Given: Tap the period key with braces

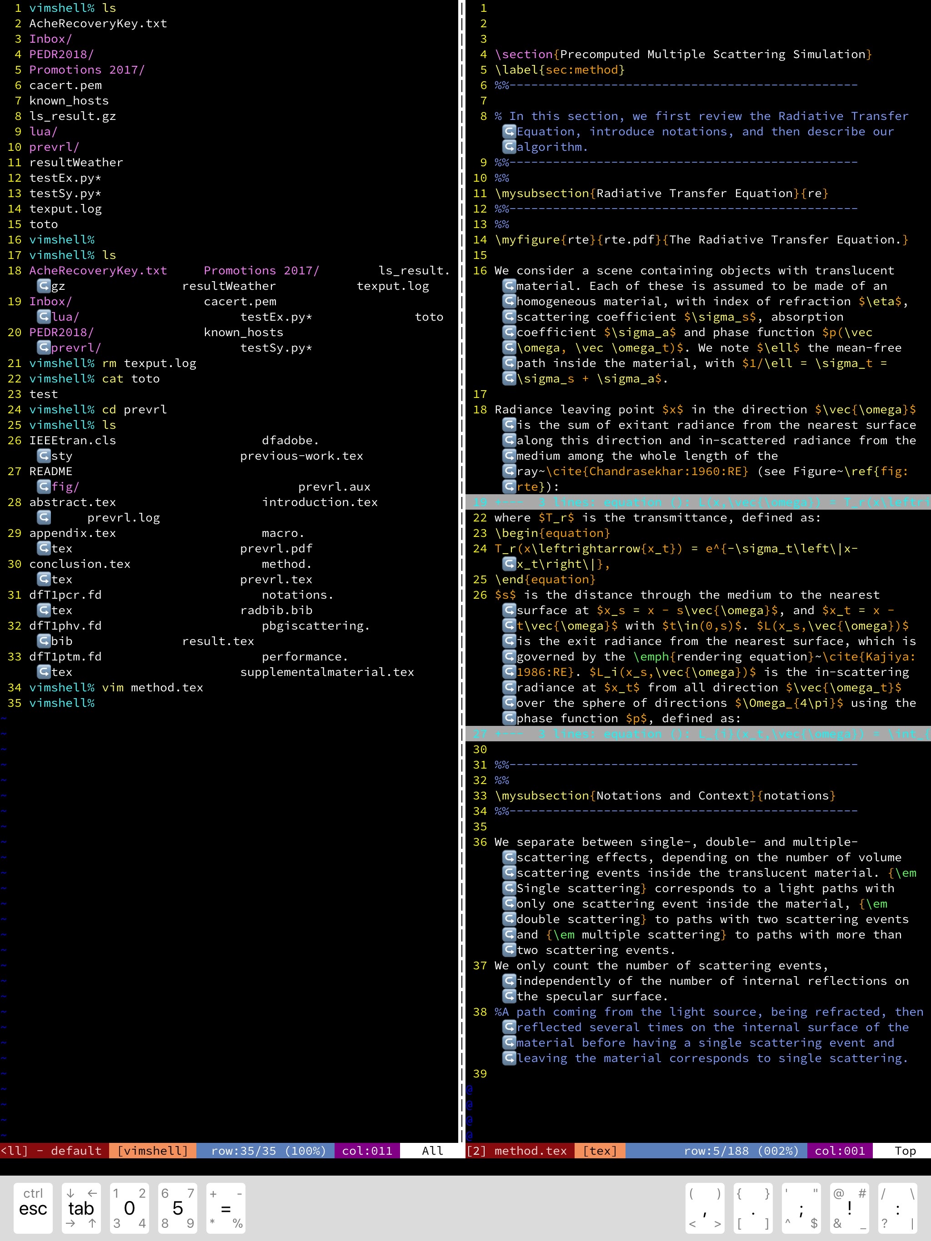Looking at the screenshot, I should 752,1208.
